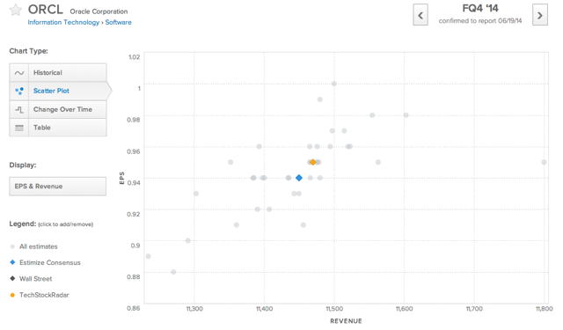The width and height of the screenshot is (563, 330).
Task: Switch to Historical chart type
Action: (58, 73)
